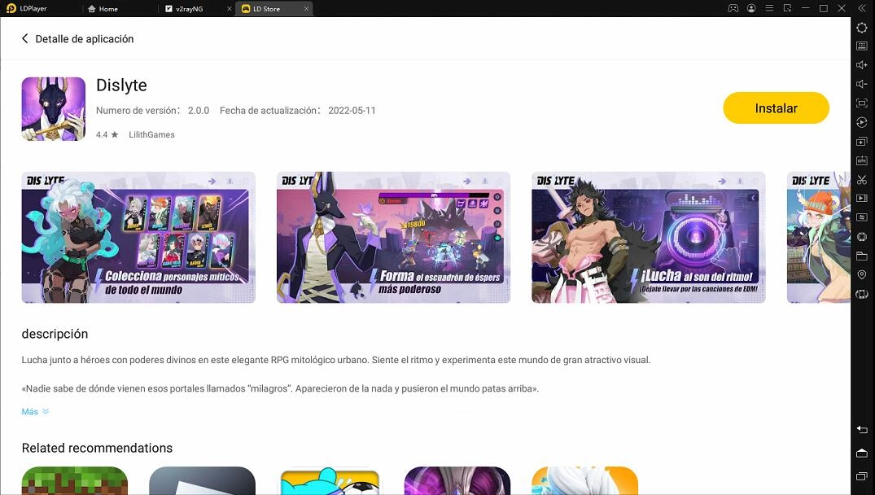Go back using the Detalle de aplicación arrow

[24, 38]
